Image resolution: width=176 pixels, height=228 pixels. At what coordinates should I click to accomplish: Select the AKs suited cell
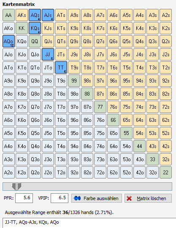point(22,15)
